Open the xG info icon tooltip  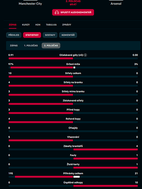(x=85, y=55)
